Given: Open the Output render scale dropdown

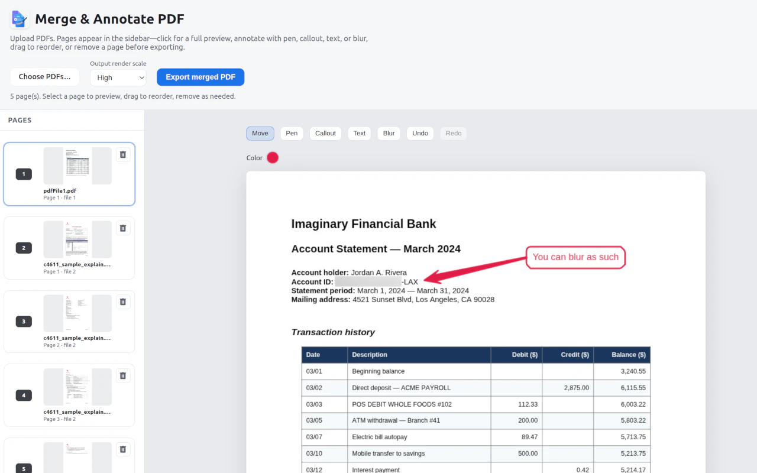Looking at the screenshot, I should pos(118,77).
